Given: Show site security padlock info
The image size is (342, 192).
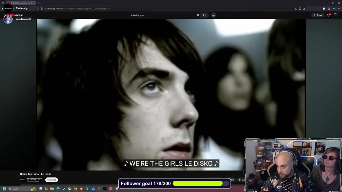Looking at the screenshot, I should click(x=42, y=9).
